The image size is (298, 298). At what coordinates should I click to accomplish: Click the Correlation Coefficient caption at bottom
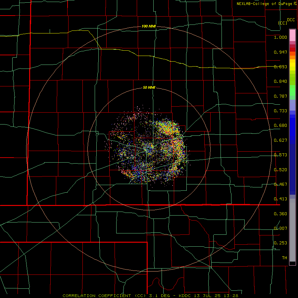click(151, 296)
